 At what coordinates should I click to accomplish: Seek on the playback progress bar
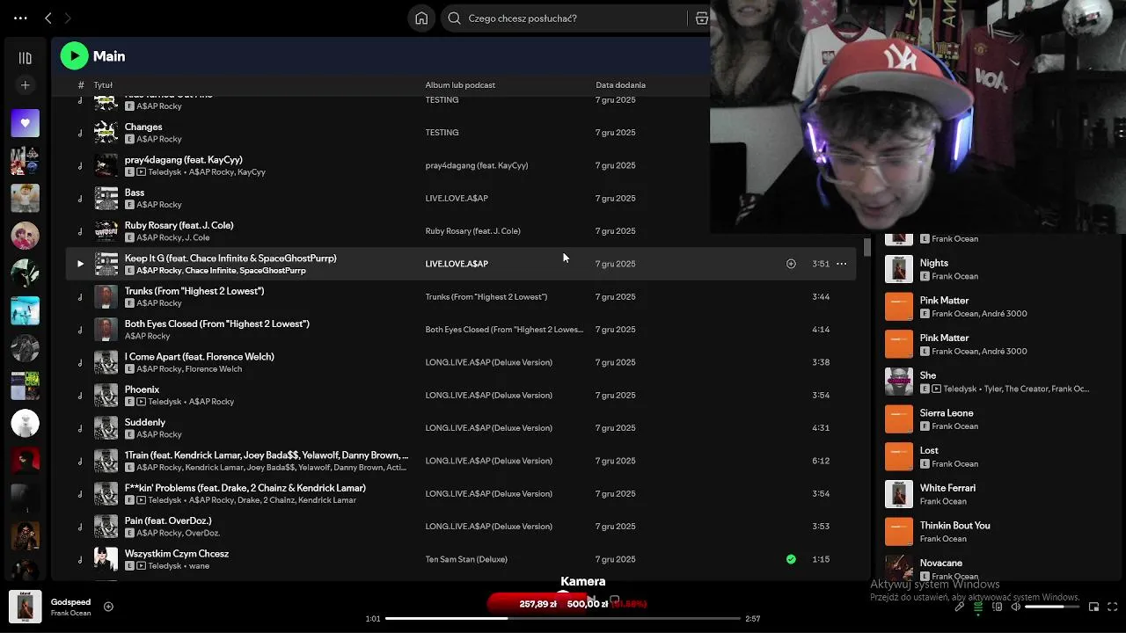point(563,619)
